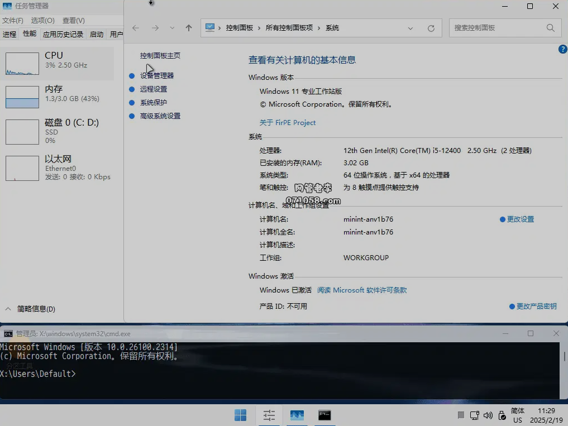Switch to the 应用历史记录 tab
This screenshot has height=426, width=568.
click(x=63, y=34)
